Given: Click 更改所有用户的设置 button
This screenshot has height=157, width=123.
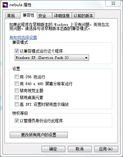Looking at the screenshot, I should [39, 135].
